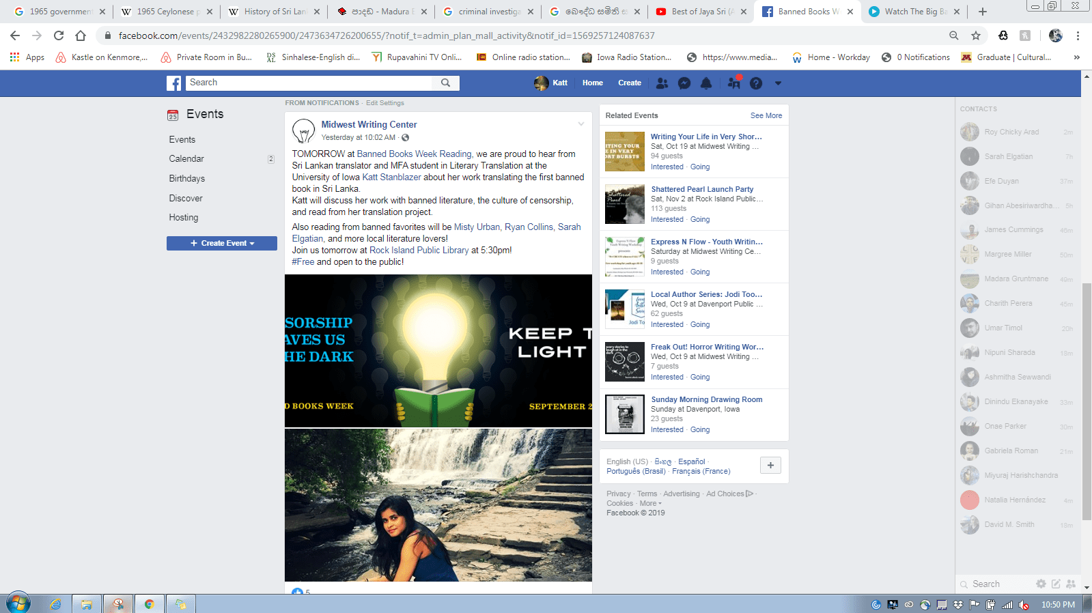
Task: Click the Facebook search input field
Action: (309, 83)
